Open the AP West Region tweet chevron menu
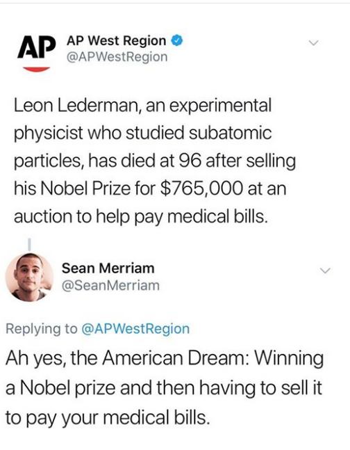This screenshot has width=350, height=450. 313,43
